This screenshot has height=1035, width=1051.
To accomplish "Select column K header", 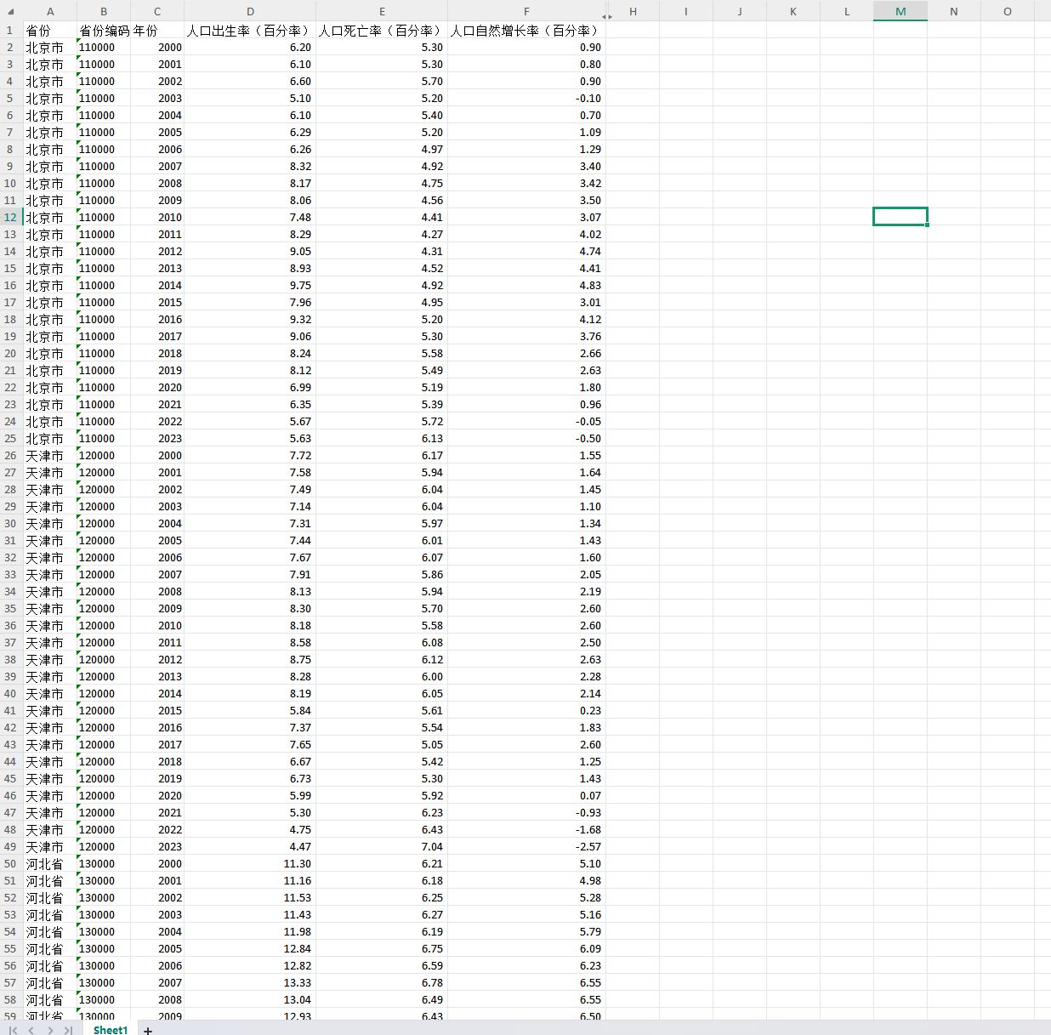I will click(x=793, y=11).
